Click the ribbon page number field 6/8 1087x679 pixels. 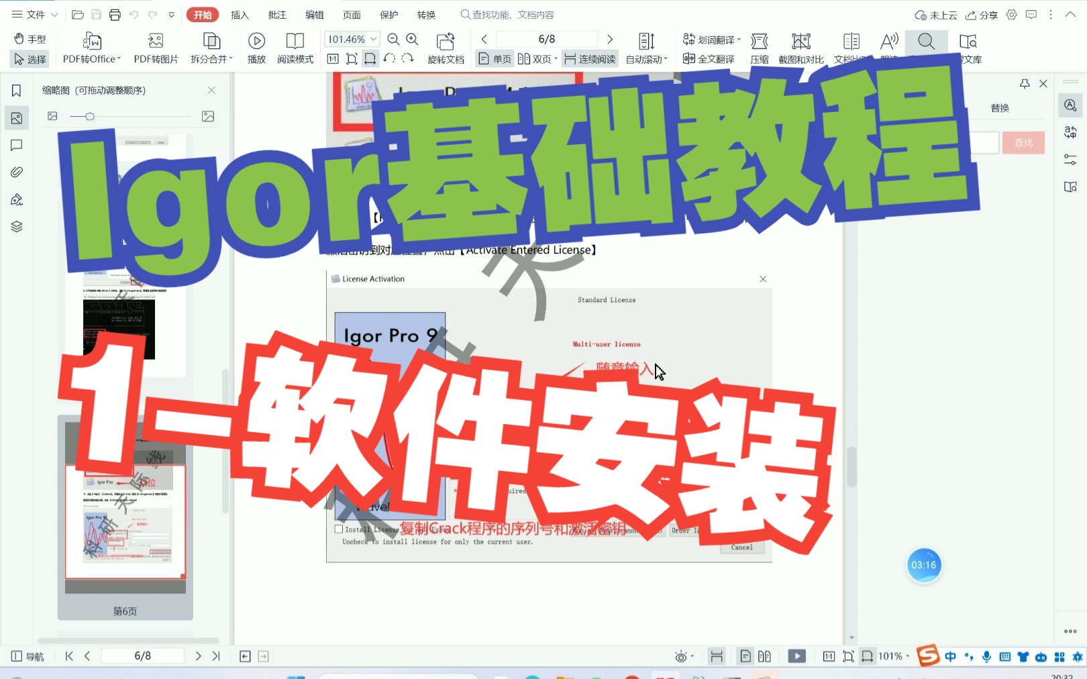click(546, 39)
